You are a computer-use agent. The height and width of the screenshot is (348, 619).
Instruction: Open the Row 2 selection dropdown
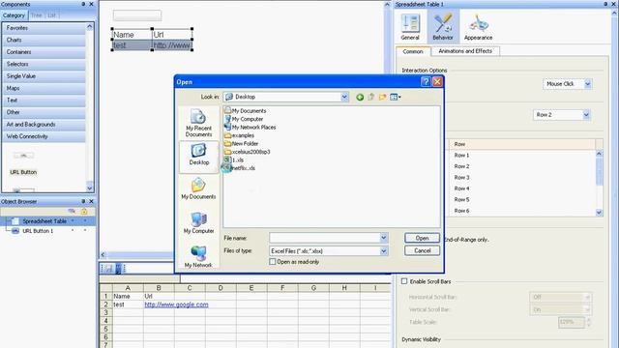586,115
